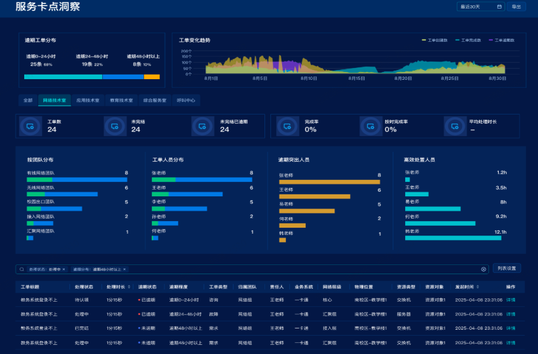Toggle the 工单创建数 legend series
The image size is (538, 354).
[x=435, y=40]
